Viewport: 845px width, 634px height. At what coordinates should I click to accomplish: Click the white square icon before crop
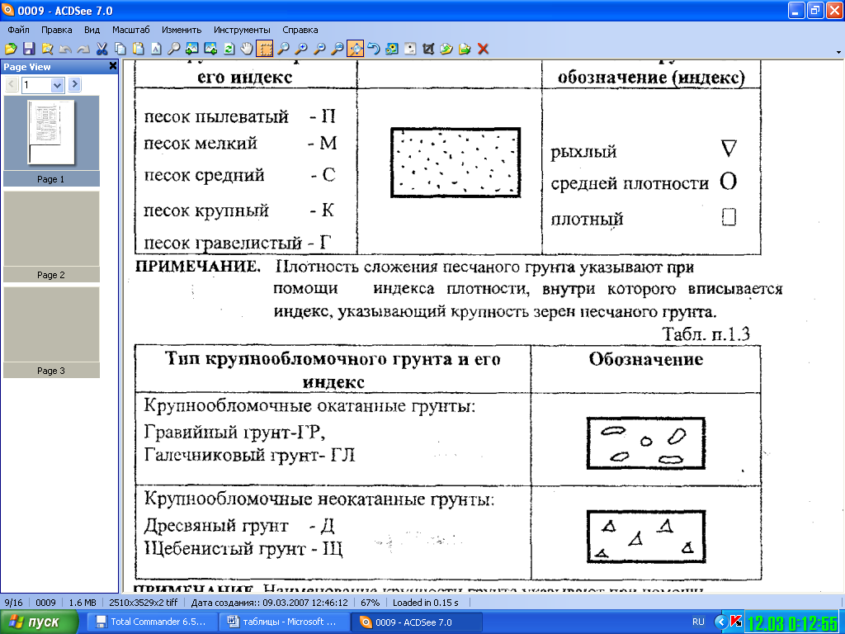(x=410, y=49)
